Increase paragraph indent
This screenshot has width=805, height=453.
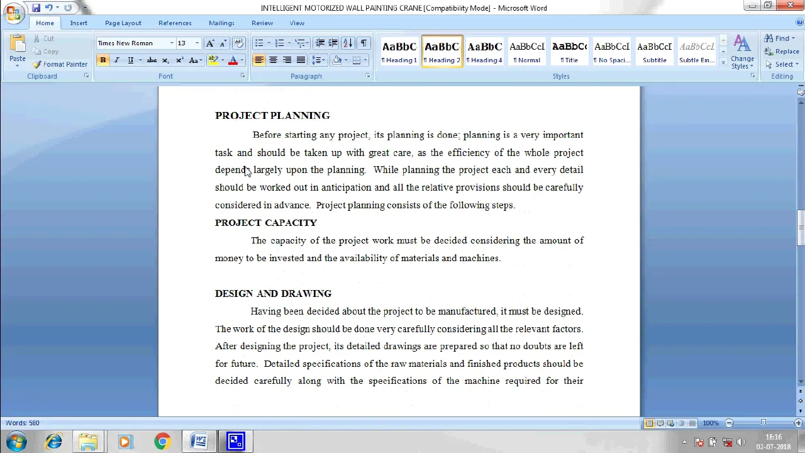click(x=333, y=43)
